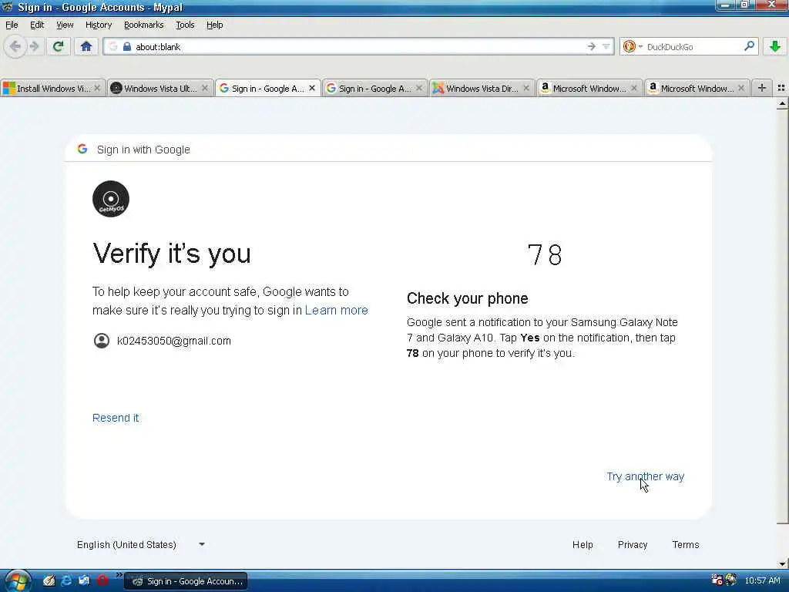Click the browser Forward arrow button
The width and height of the screenshot is (789, 592).
(34, 47)
